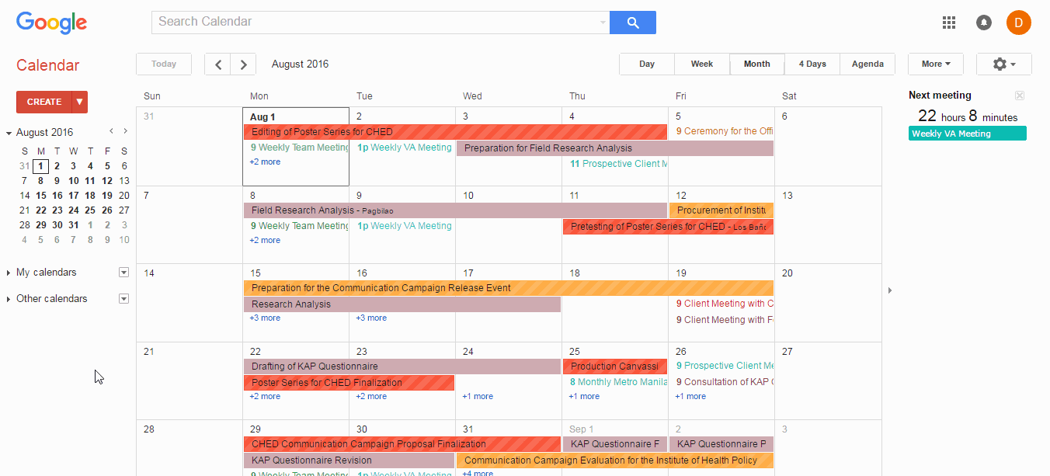Screen dimensions: 1050x476
Task: Switch to Week view
Action: pos(702,64)
